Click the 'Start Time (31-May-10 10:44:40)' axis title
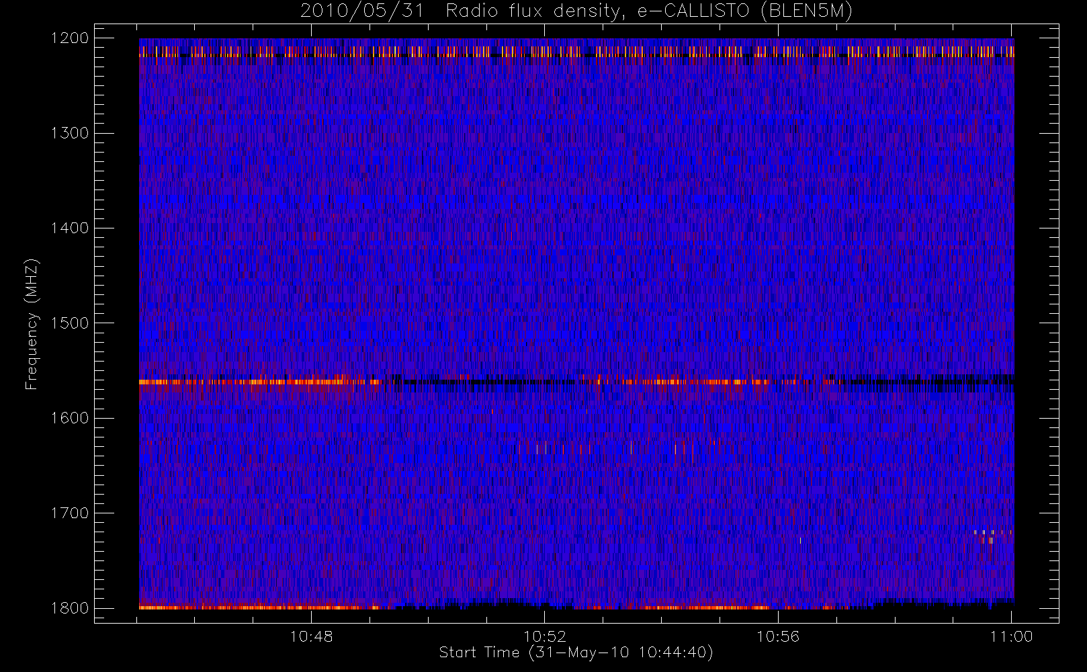The width and height of the screenshot is (1087, 672). click(x=576, y=653)
